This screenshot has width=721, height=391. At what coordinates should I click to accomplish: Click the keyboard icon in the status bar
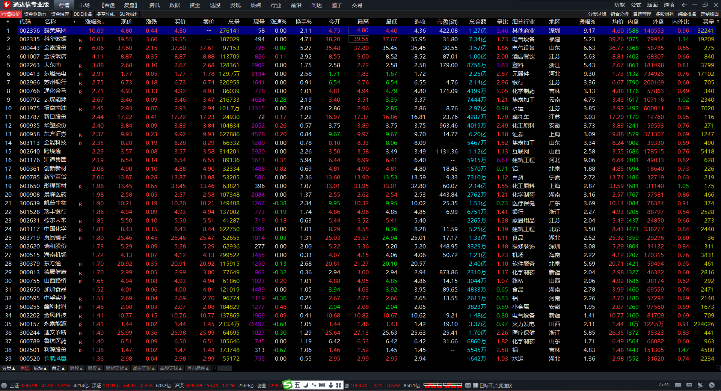(x=678, y=385)
